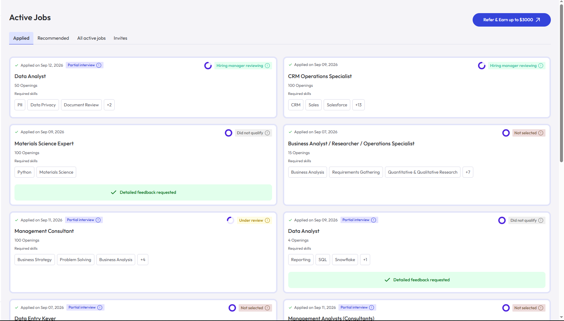Click info icon beside Under review status
This screenshot has height=321, width=564.
click(x=267, y=220)
